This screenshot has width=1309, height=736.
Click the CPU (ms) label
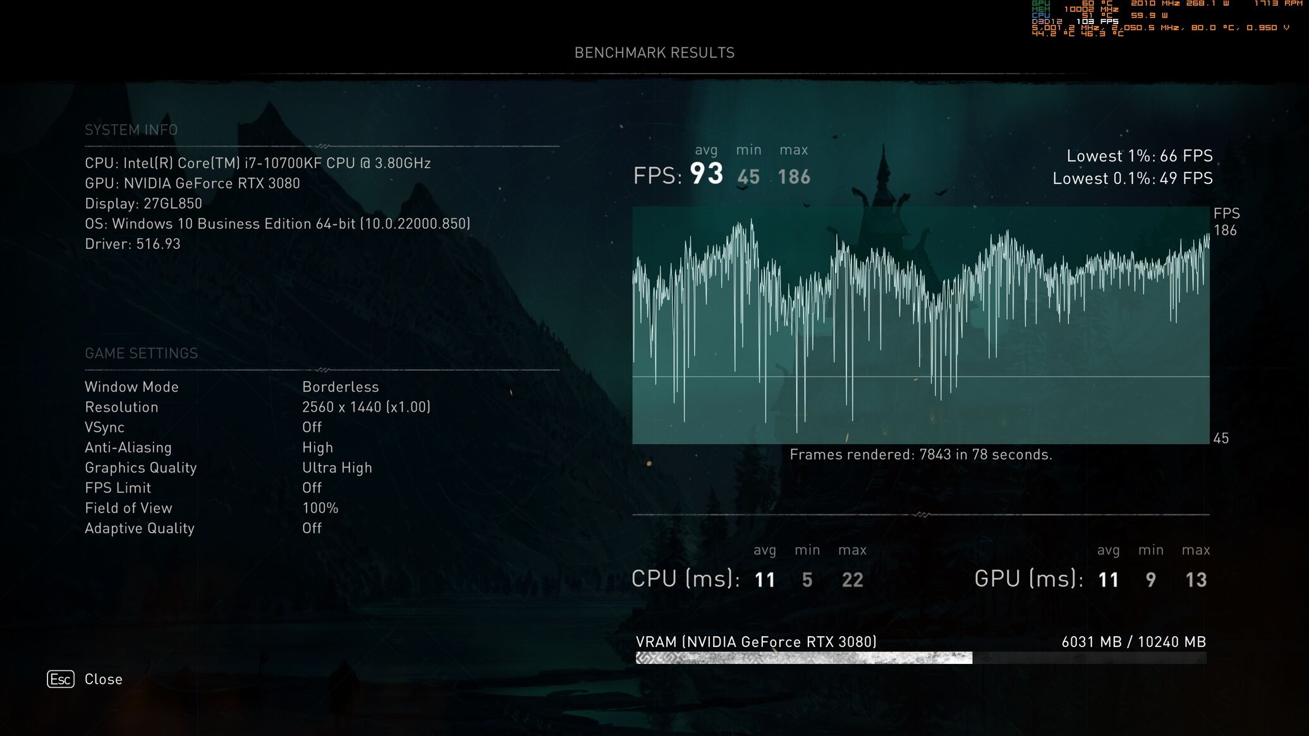coord(686,579)
